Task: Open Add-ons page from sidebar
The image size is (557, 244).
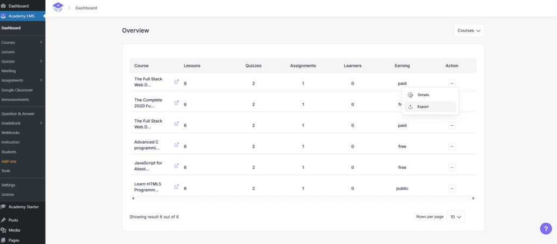Action: (9, 161)
